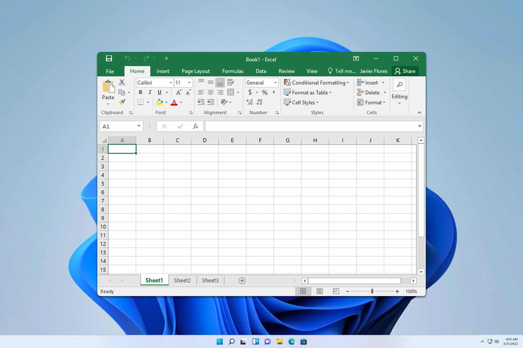
Task: Click Increase Decimal icon
Action: click(250, 102)
